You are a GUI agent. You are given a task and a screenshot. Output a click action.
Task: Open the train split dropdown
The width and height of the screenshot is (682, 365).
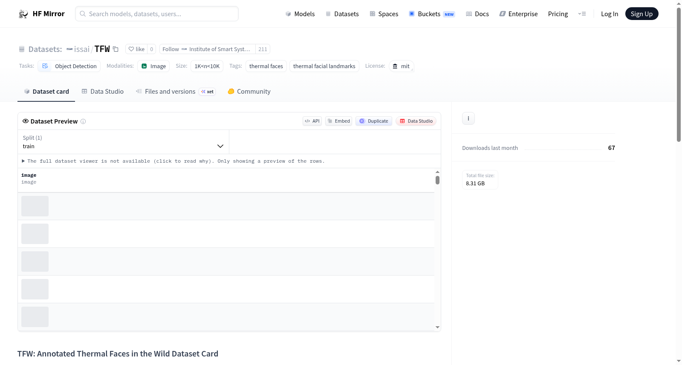click(x=123, y=142)
